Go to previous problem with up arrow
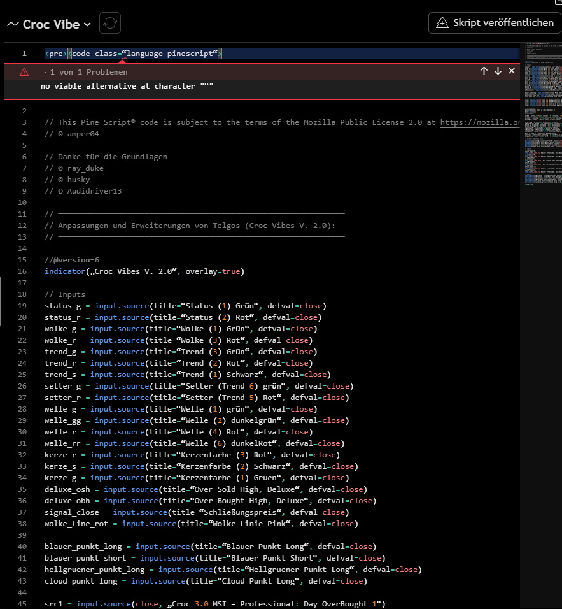Viewport: 562px width, 609px height. coord(484,71)
